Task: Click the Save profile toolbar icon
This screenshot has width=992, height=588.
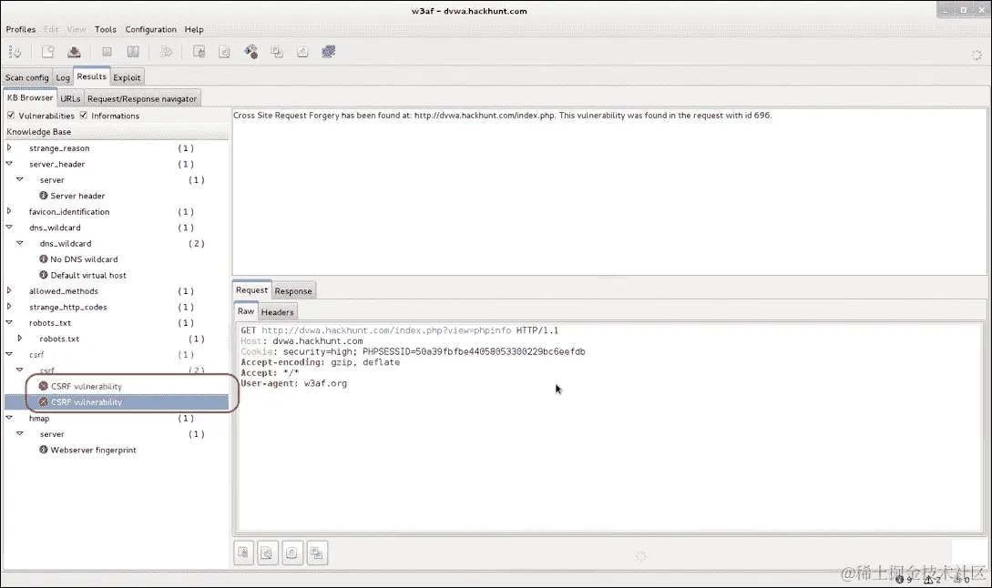Action: [x=74, y=52]
